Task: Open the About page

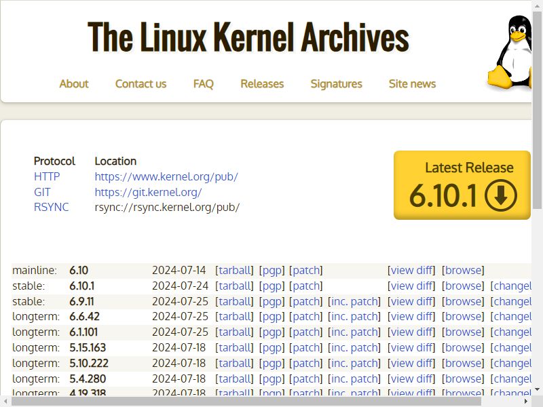Action: (x=74, y=83)
